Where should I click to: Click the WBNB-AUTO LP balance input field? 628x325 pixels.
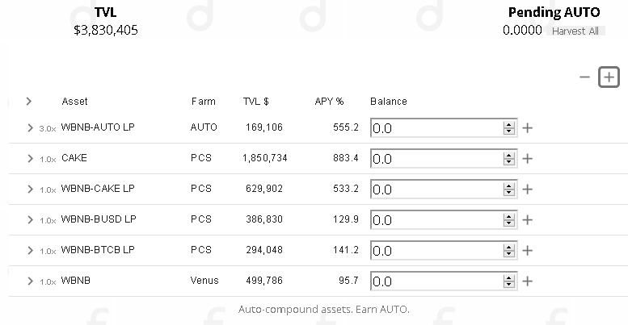436,128
